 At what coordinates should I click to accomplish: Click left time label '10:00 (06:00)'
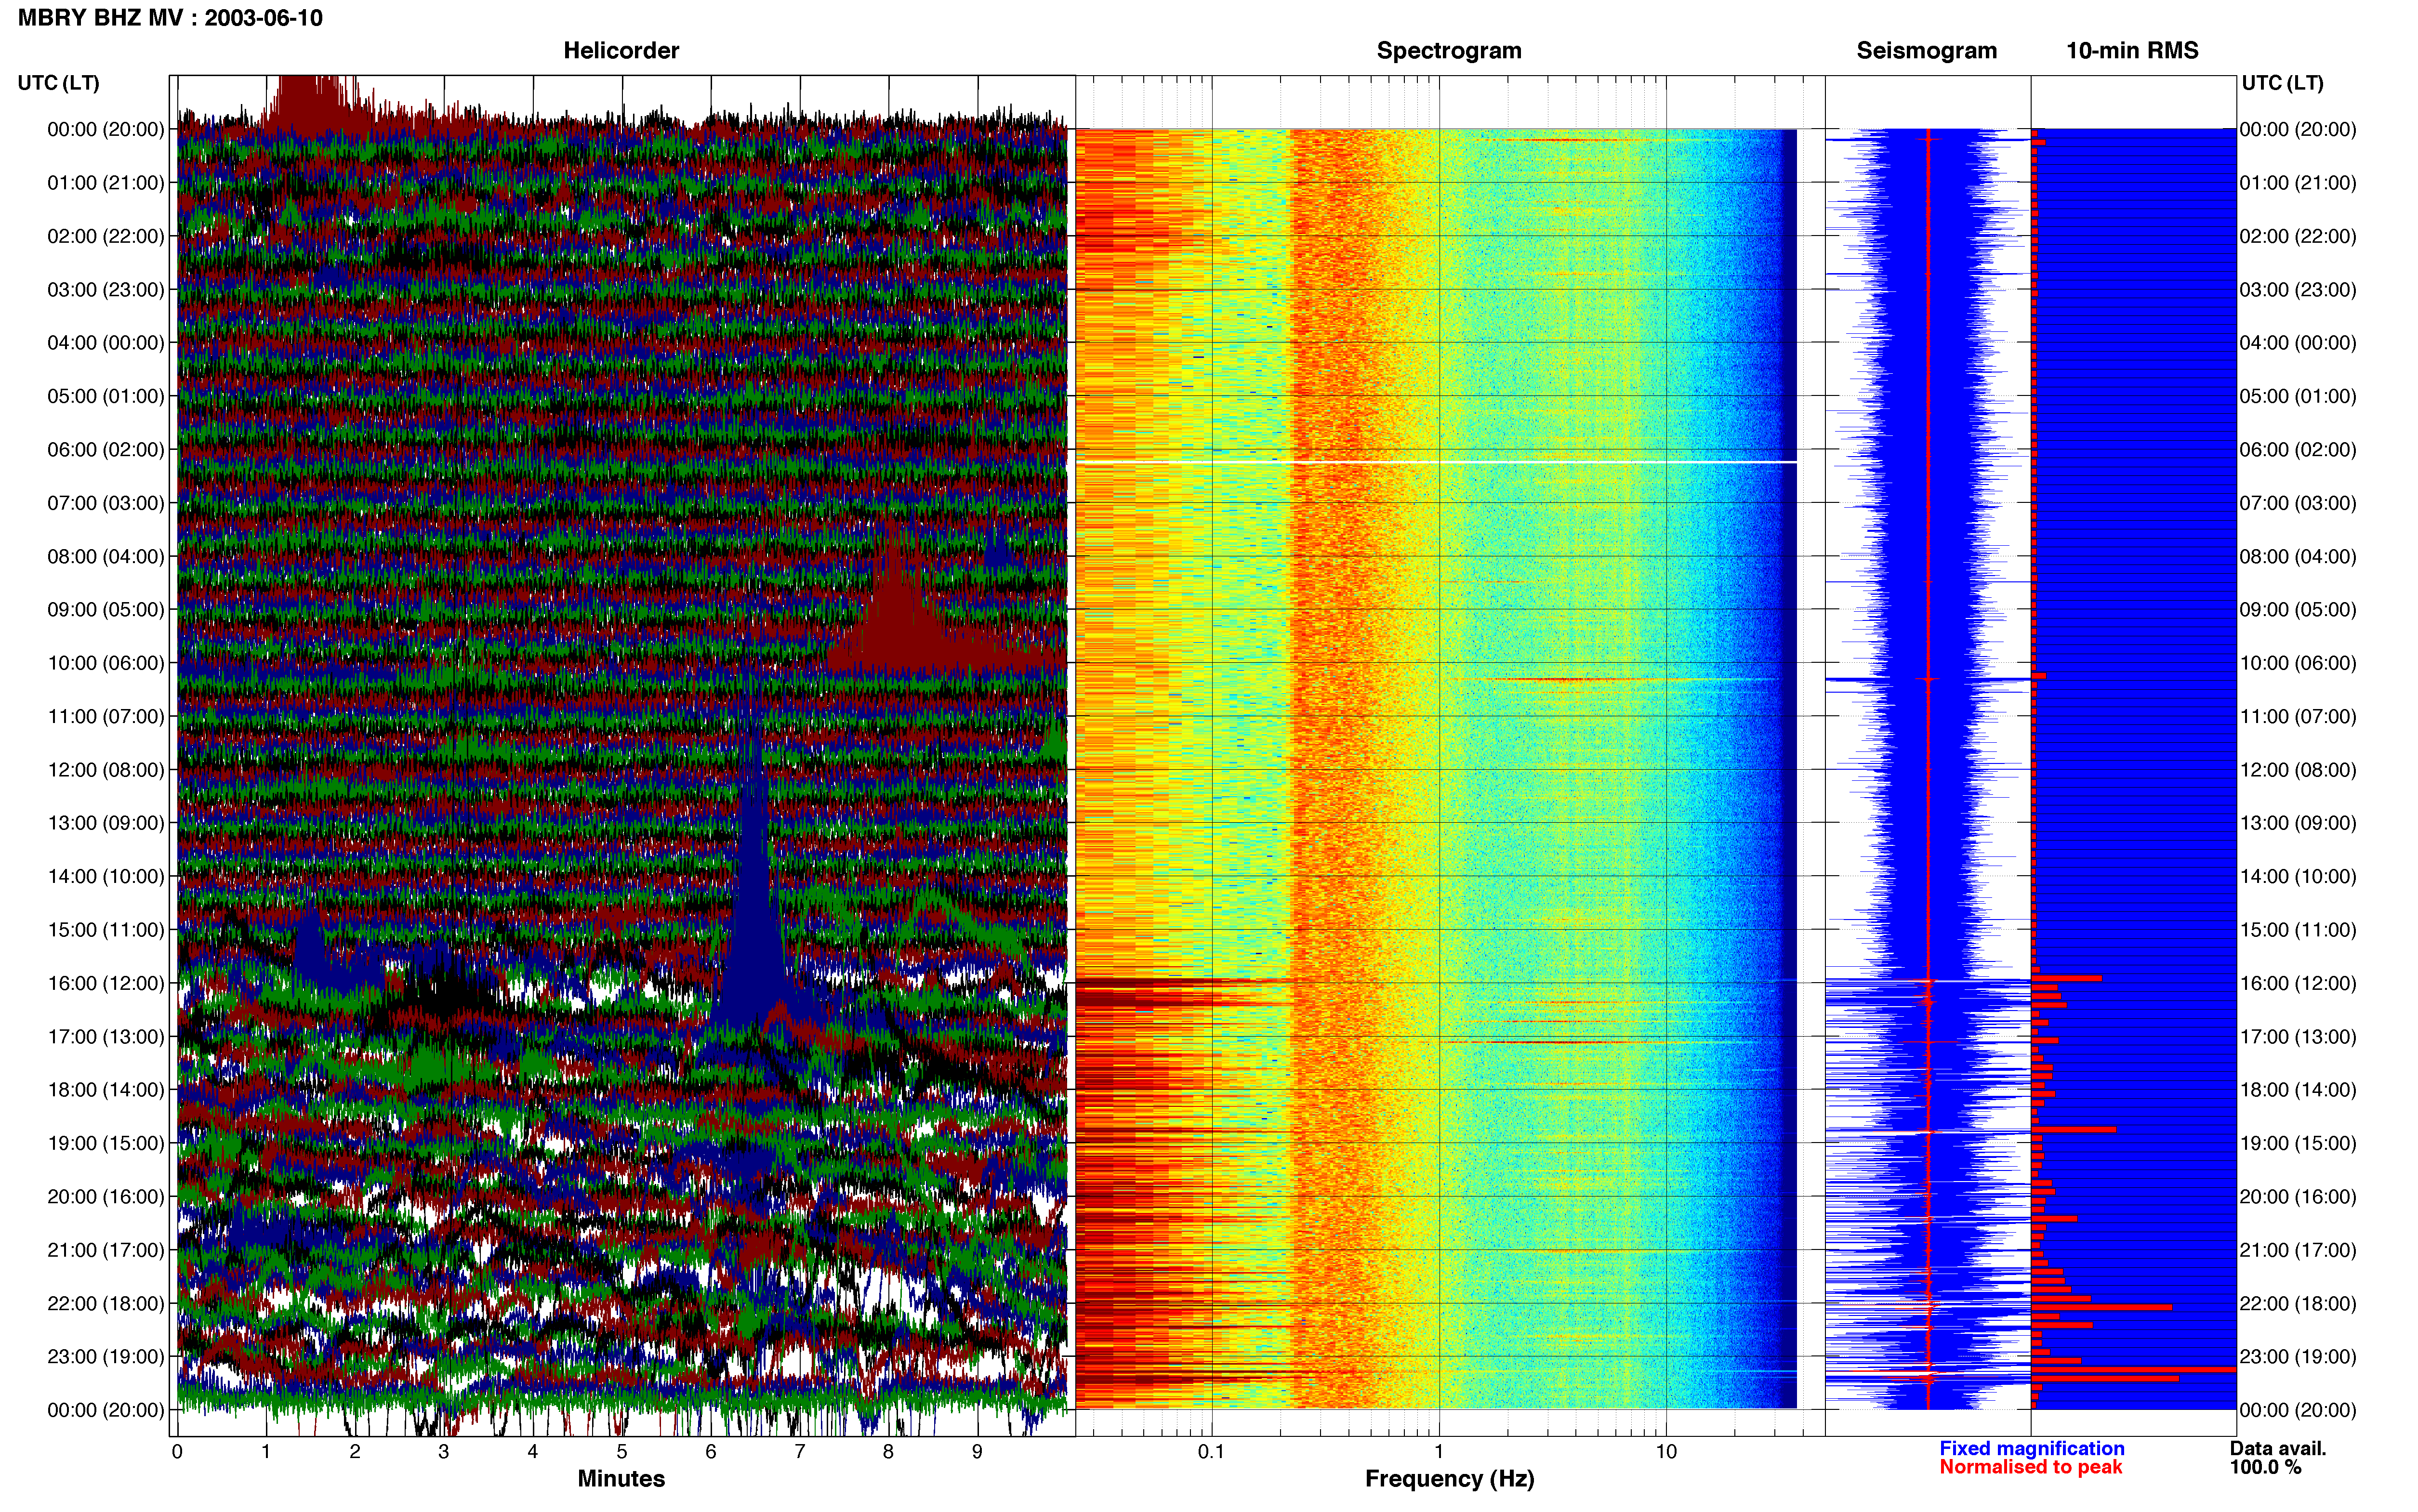coord(106,663)
